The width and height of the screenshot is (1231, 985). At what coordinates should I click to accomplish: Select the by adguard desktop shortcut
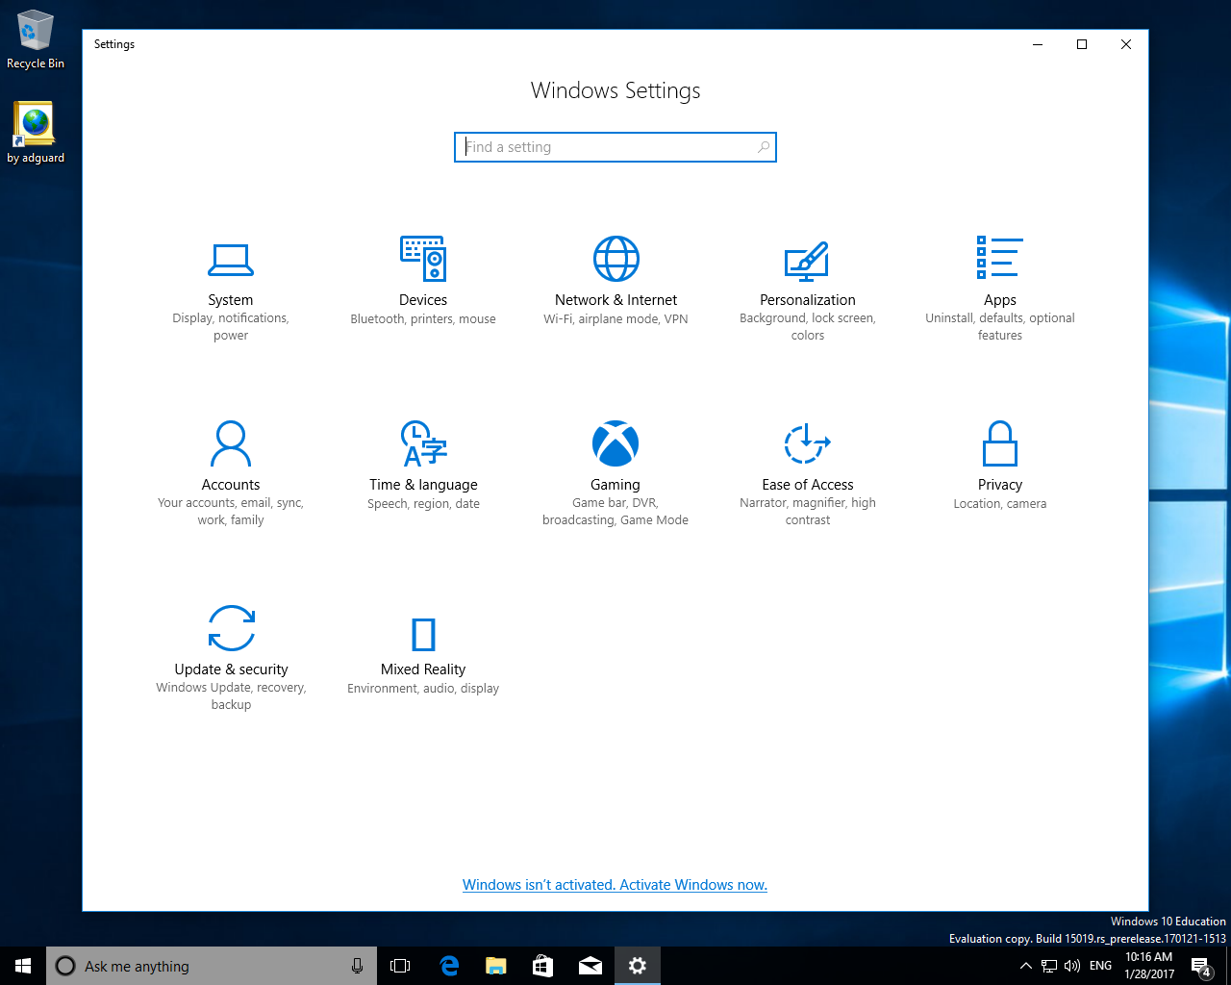coord(36,133)
